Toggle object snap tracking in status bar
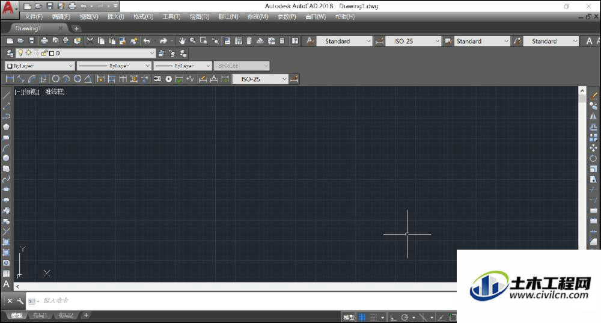The width and height of the screenshot is (601, 323). click(441, 317)
